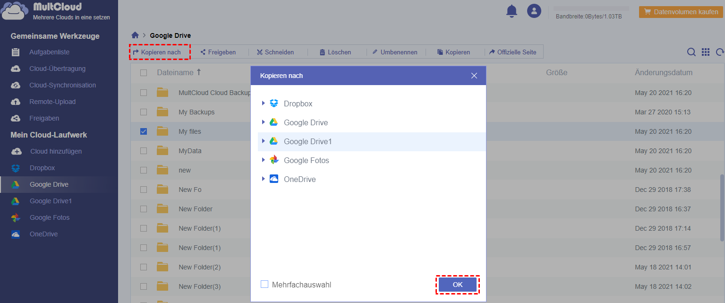Viewport: 725px width, 303px height.
Task: Click Löschen in the toolbar
Action: [x=335, y=52]
